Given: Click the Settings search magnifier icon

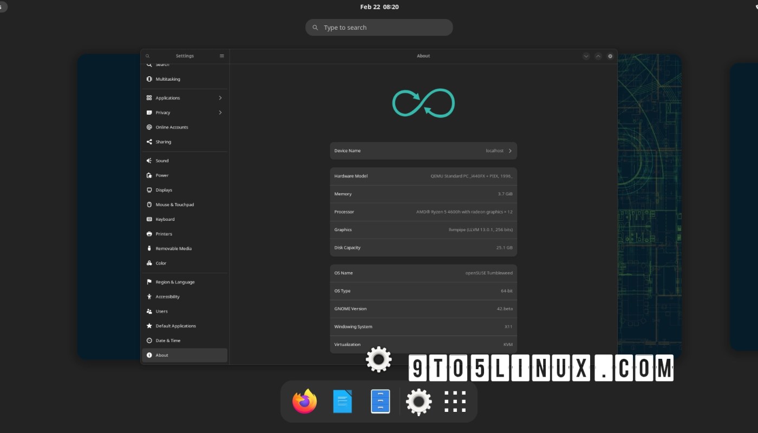Looking at the screenshot, I should (x=147, y=56).
